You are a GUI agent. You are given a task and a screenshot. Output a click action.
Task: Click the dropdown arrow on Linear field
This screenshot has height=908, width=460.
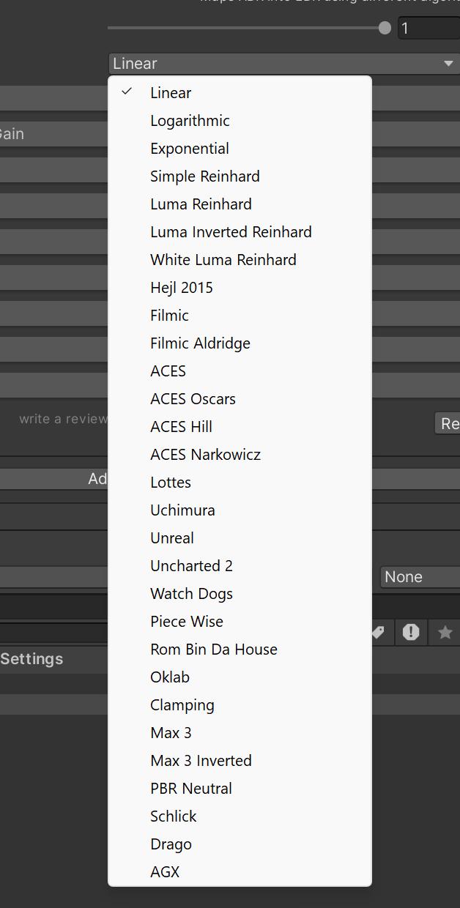[448, 64]
